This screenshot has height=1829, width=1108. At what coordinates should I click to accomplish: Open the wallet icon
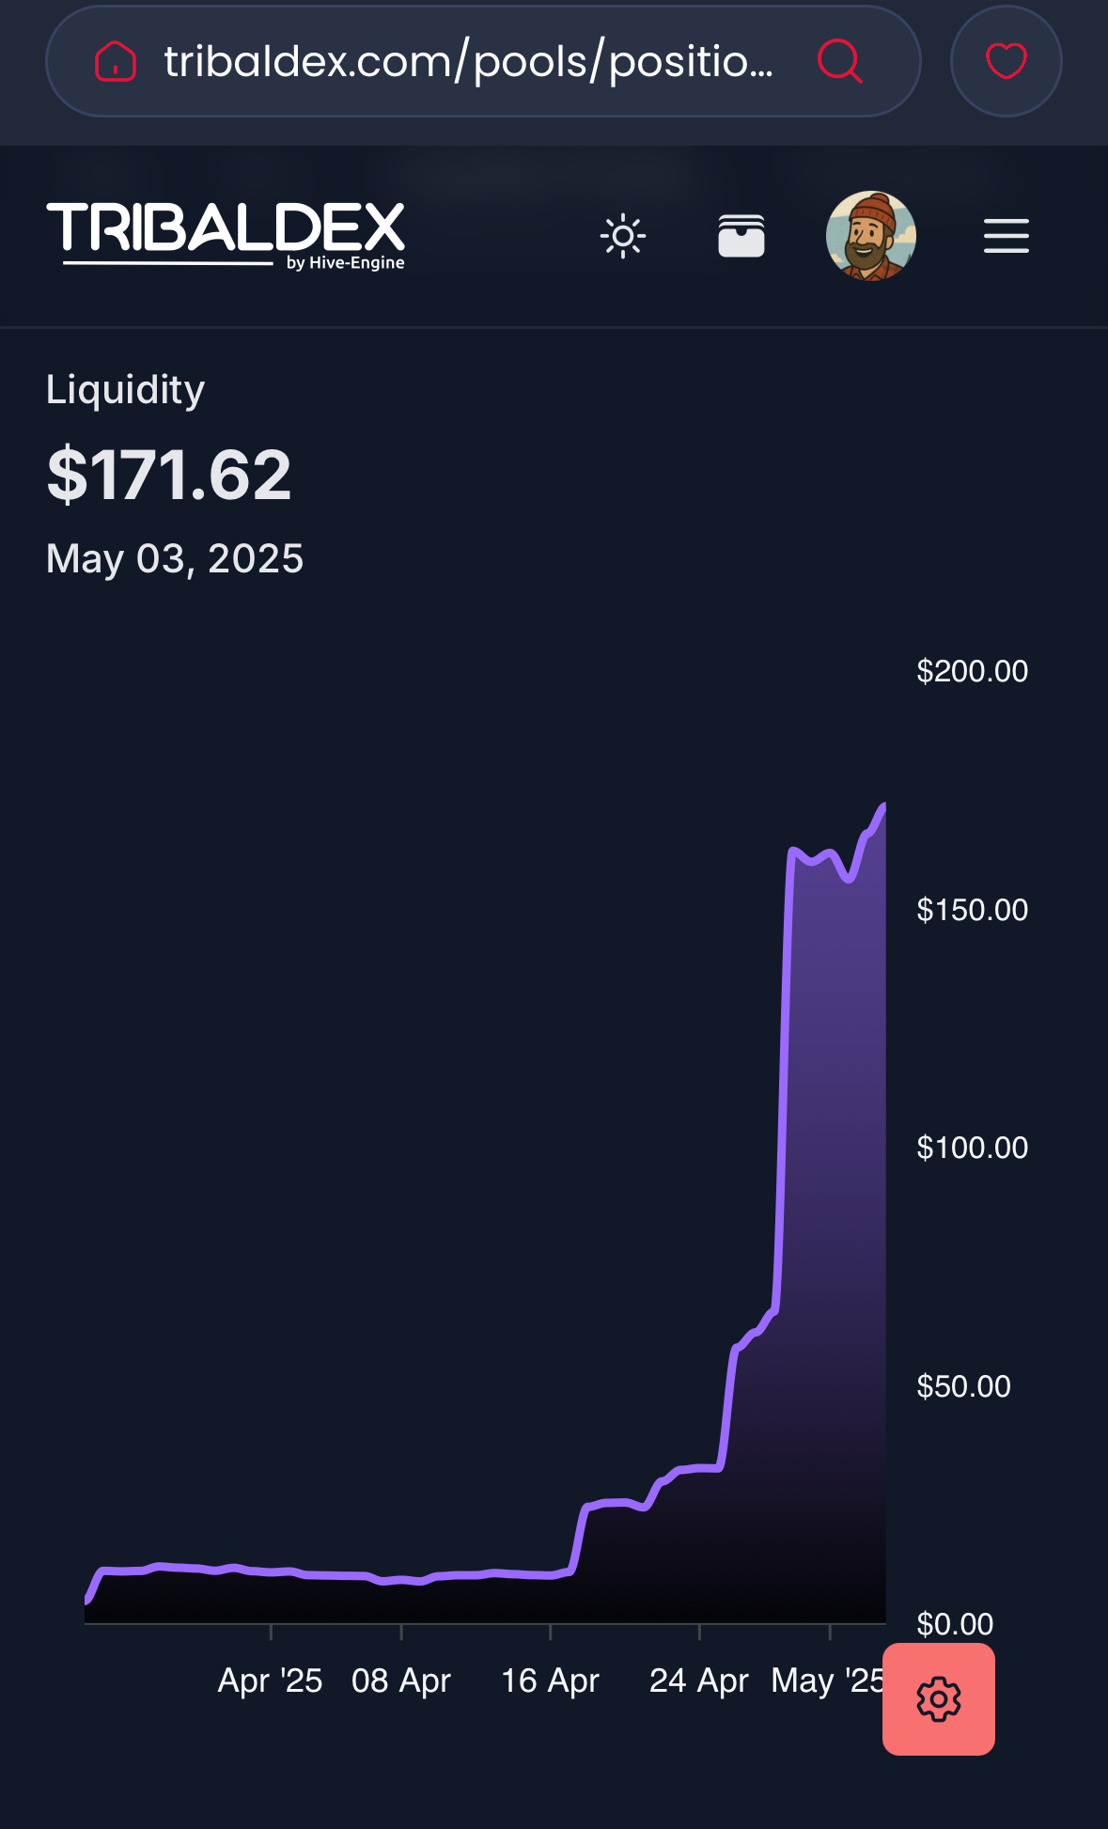pos(741,236)
